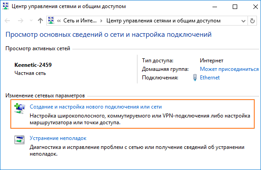This screenshot has width=261, height=170.
Task: Maximize the Network and Sharing Center window
Action: [x=235, y=7]
